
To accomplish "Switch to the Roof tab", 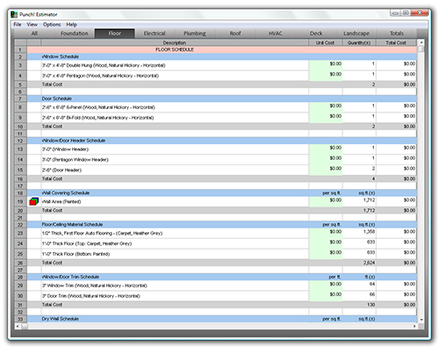I will (235, 33).
